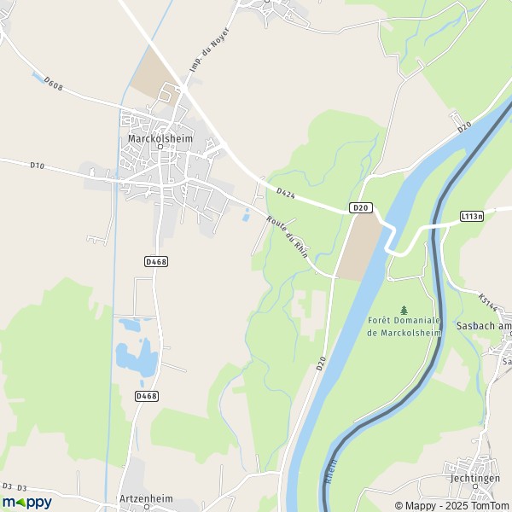Click the Forêt Domaniale de Marckolsheim label

click(x=404, y=327)
